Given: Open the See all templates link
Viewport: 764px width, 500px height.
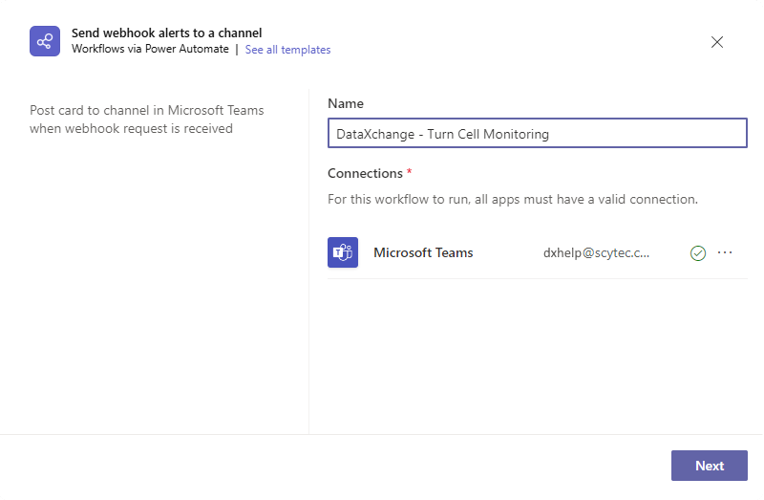Looking at the screenshot, I should (287, 50).
